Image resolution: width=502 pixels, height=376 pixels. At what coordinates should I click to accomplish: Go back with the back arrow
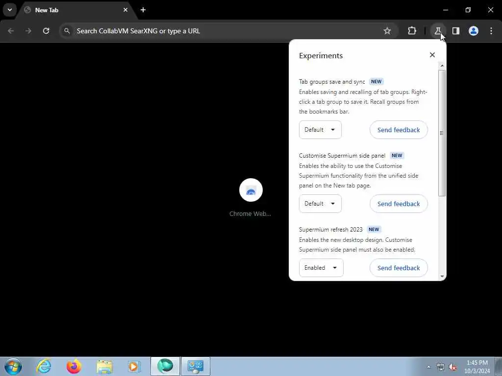[x=11, y=31]
